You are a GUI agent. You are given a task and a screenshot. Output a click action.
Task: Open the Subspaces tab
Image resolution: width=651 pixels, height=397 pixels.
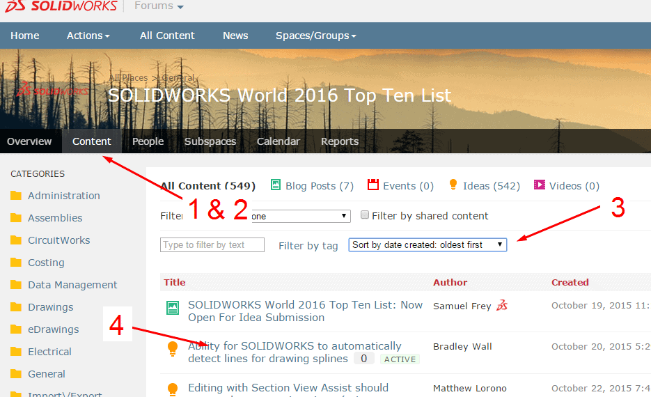pyautogui.click(x=210, y=141)
